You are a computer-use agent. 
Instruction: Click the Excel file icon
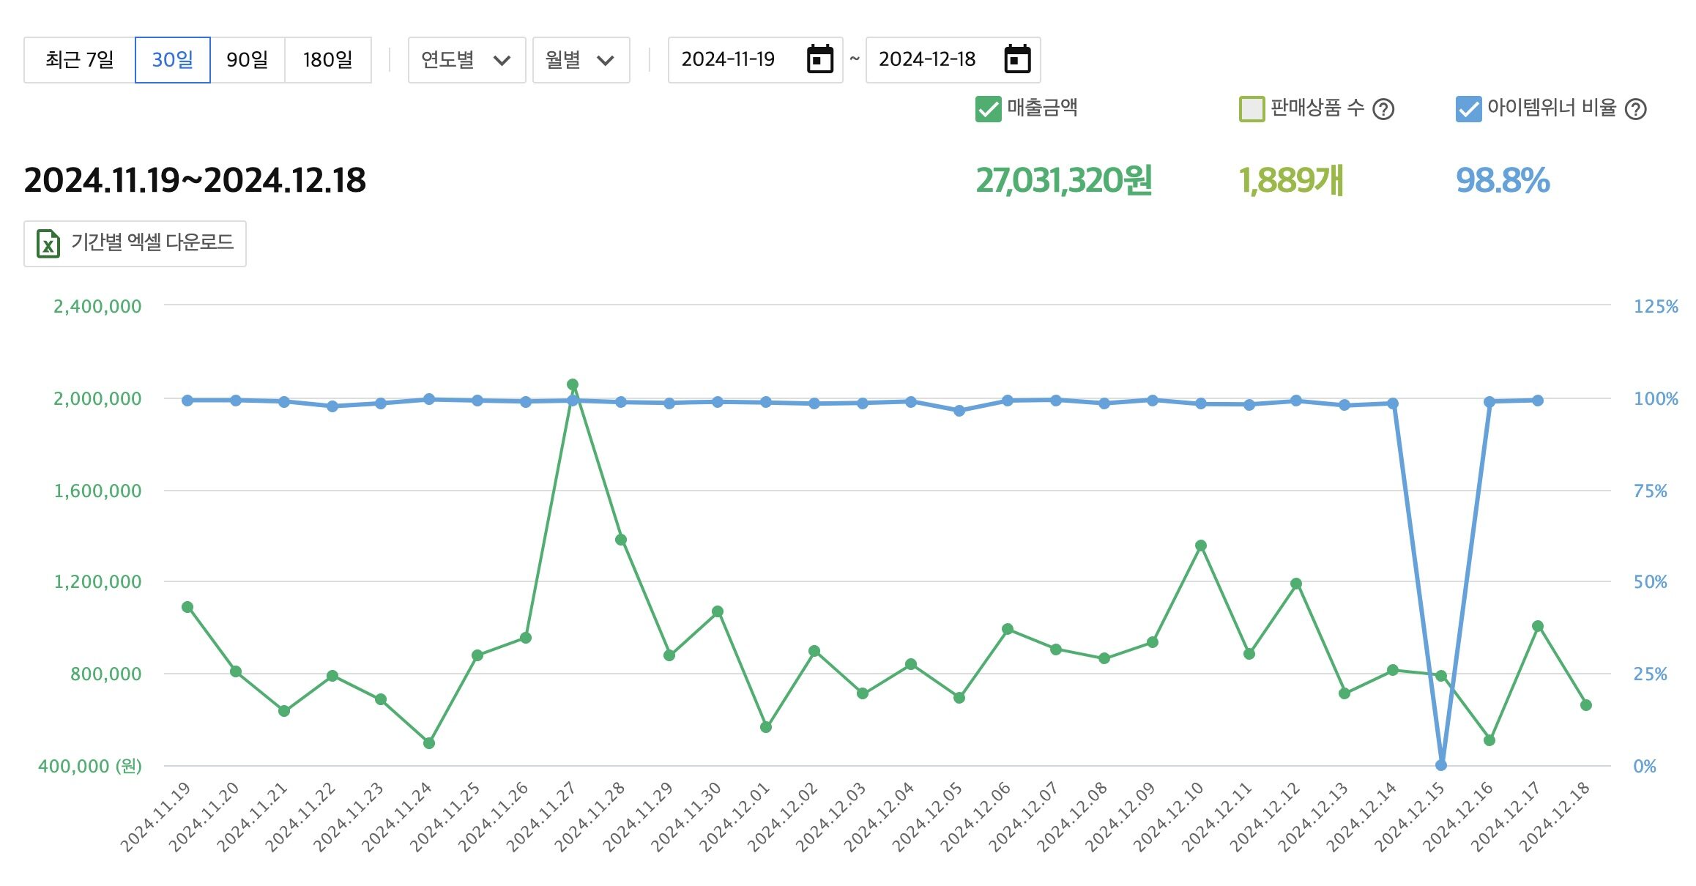point(48,243)
